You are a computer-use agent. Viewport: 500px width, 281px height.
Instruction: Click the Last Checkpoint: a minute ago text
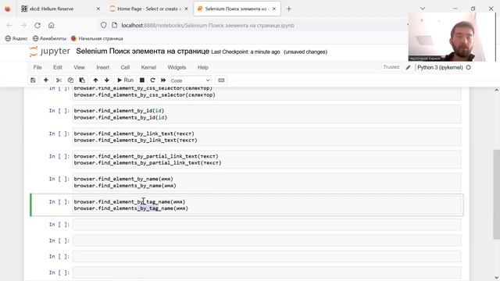pyautogui.click(x=245, y=52)
